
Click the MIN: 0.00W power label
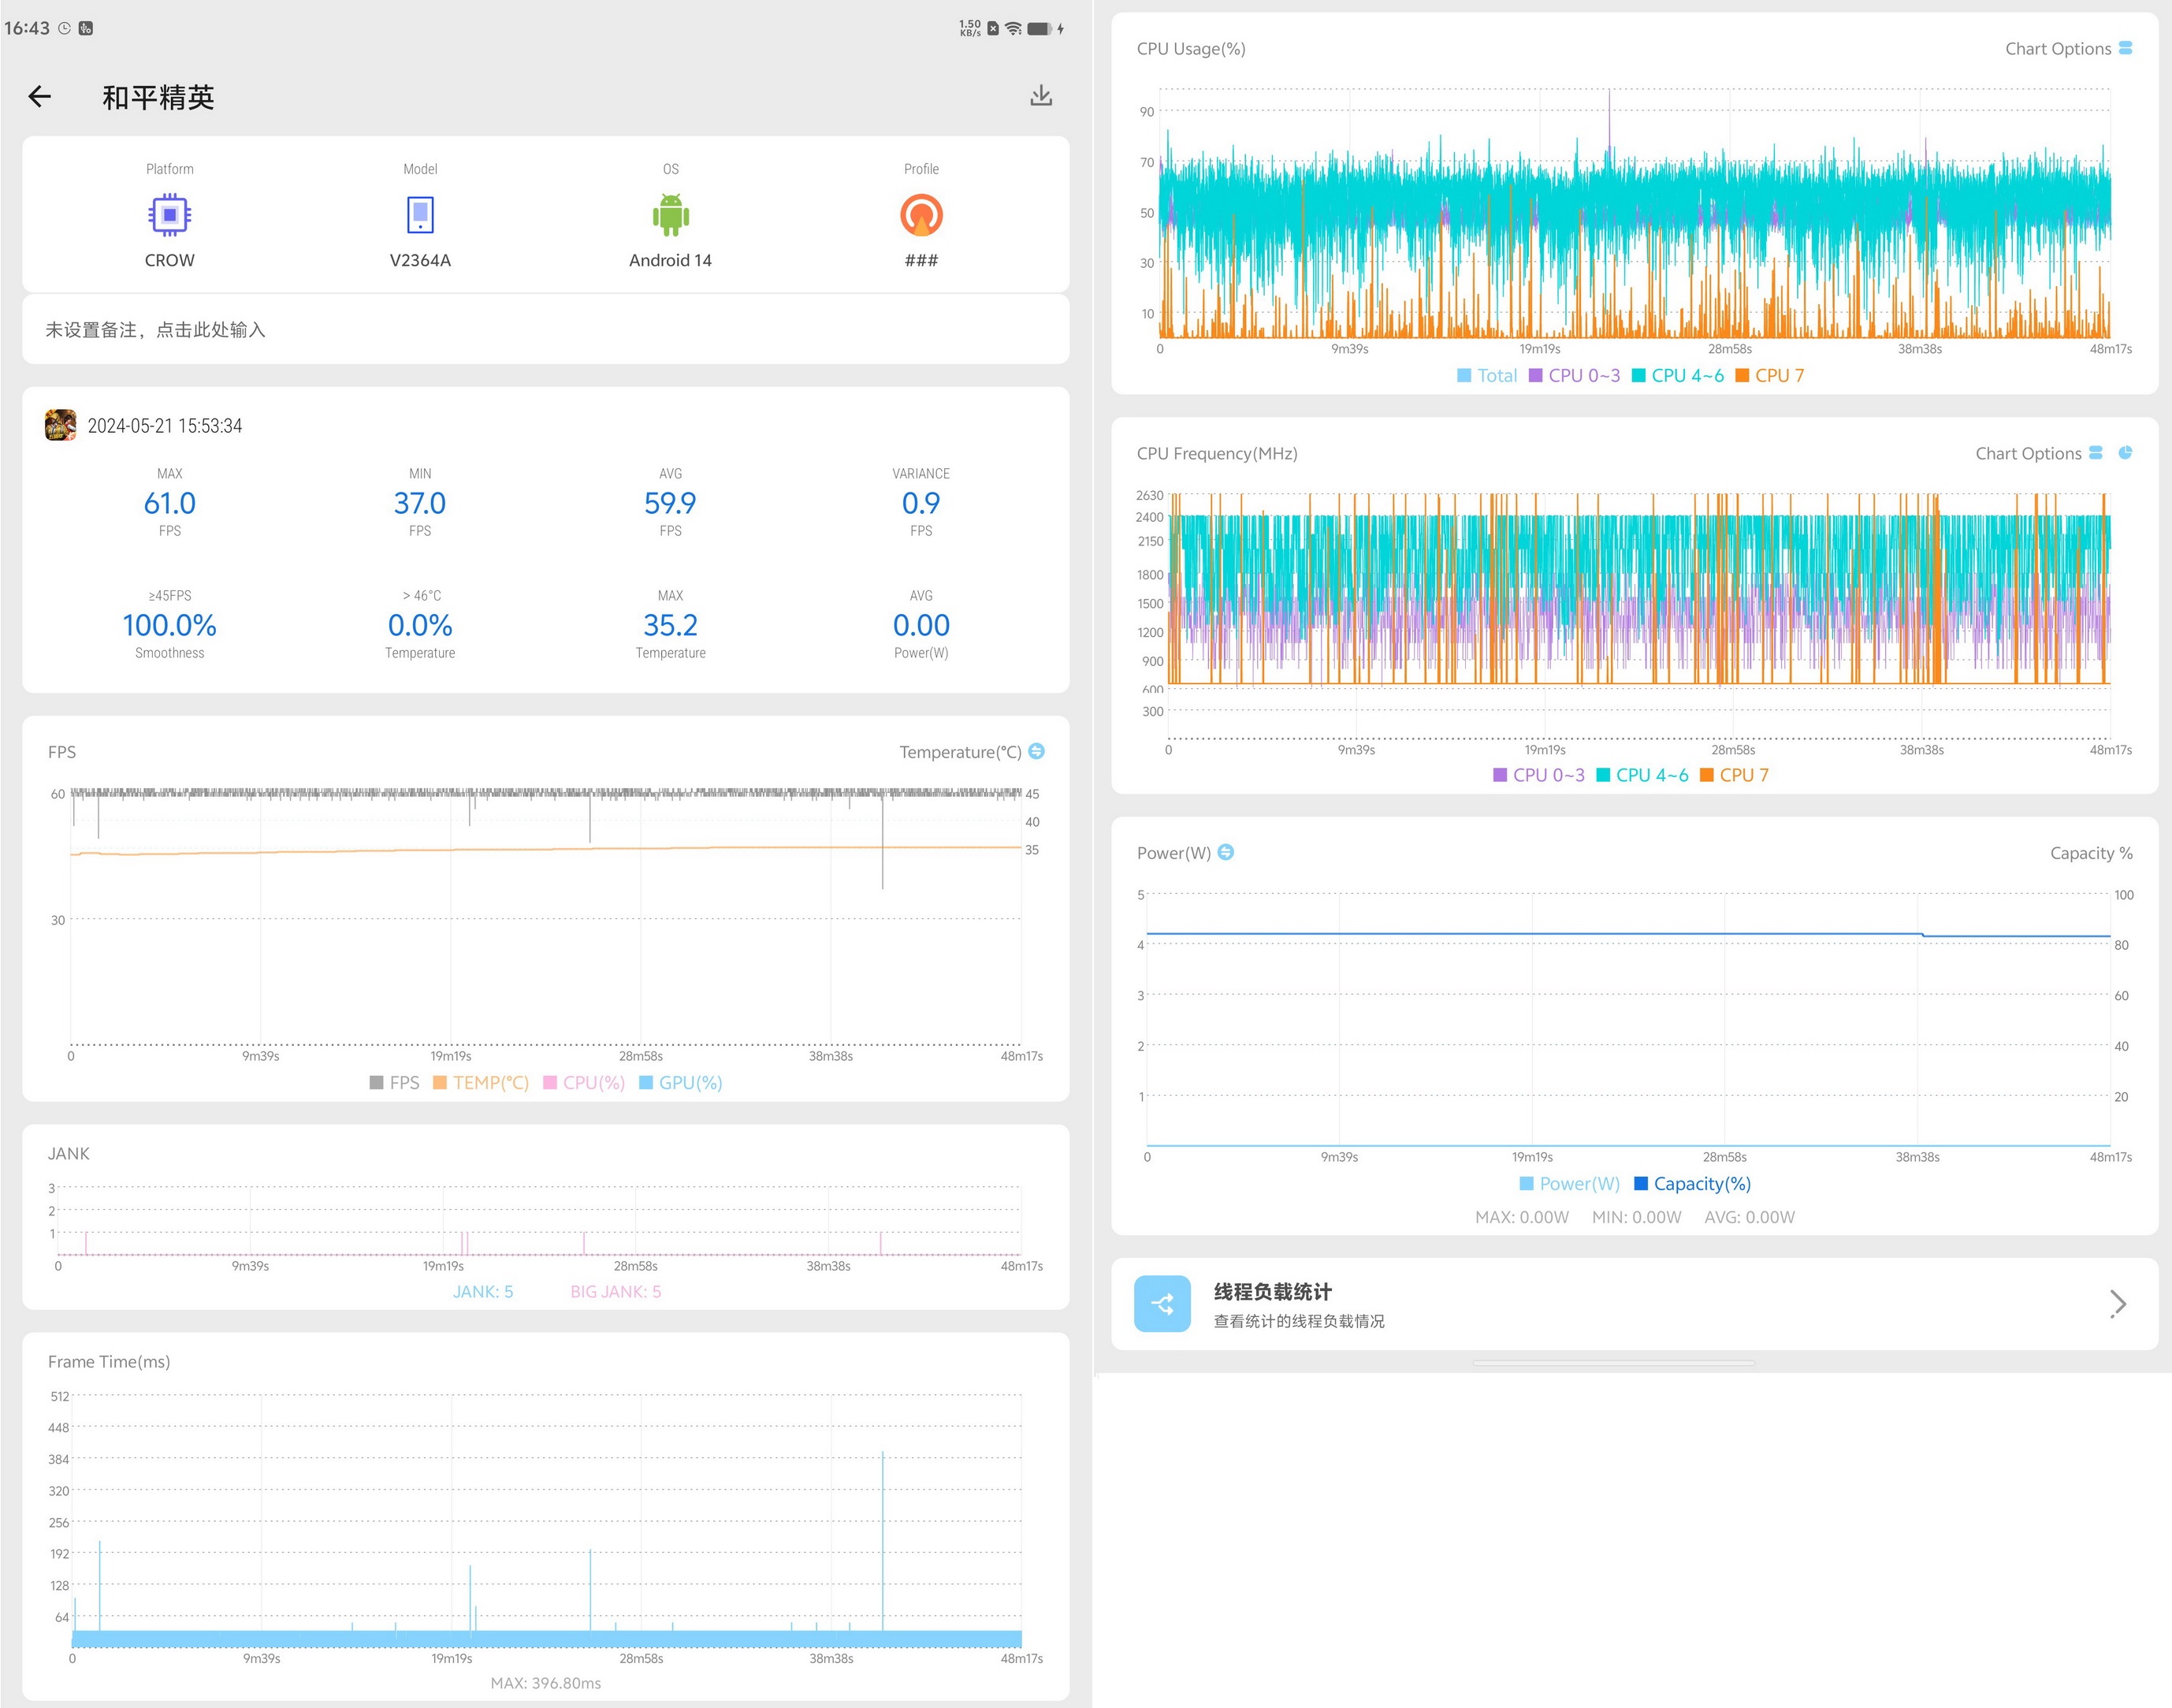(1637, 1217)
